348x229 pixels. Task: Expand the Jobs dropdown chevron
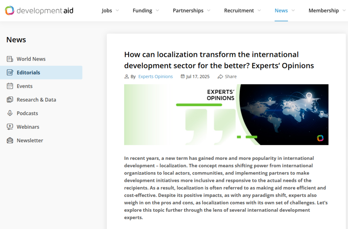[117, 11]
